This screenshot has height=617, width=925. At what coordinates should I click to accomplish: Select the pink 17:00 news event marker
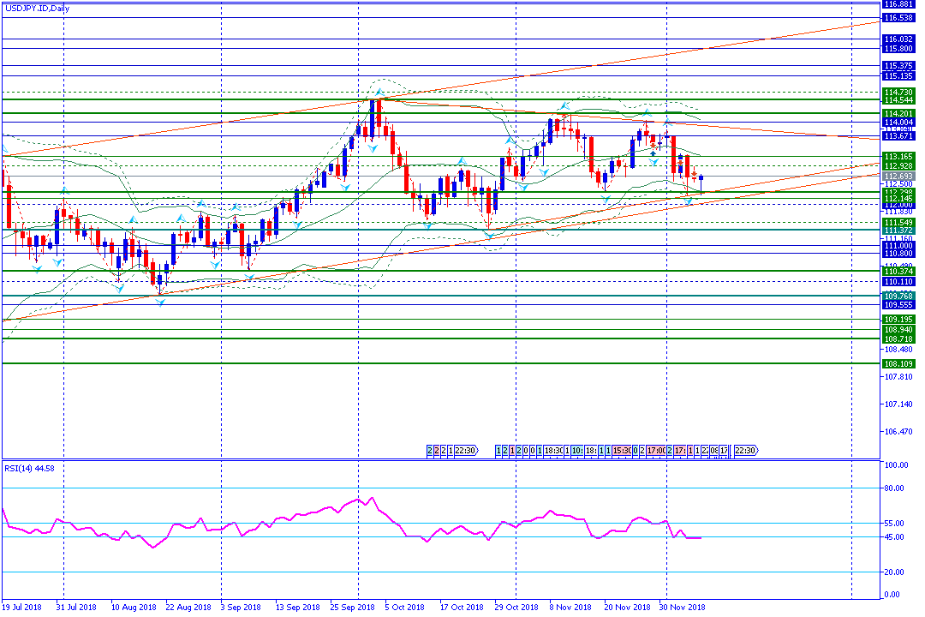click(656, 451)
